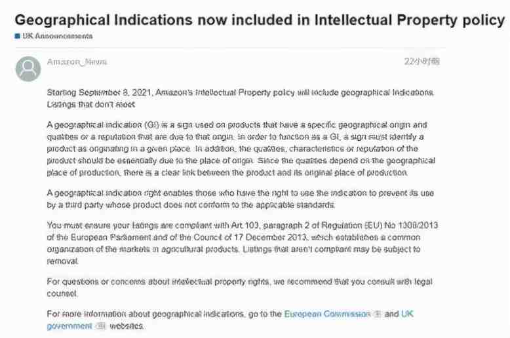Click the paragraph starting "A geographical indication right"
Screen dimensions: 510x338
click(241, 199)
